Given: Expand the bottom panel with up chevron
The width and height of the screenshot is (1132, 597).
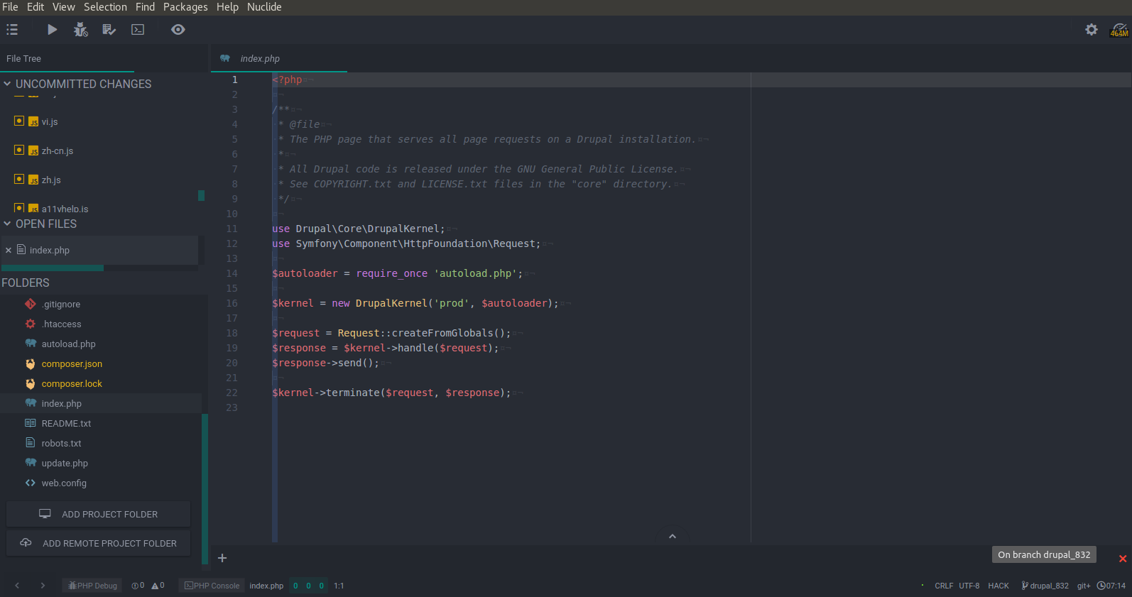Looking at the screenshot, I should point(673,536).
